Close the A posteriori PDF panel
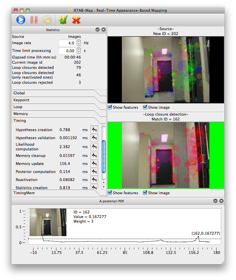Viewport: 236px width, 280px height. [x=221, y=201]
